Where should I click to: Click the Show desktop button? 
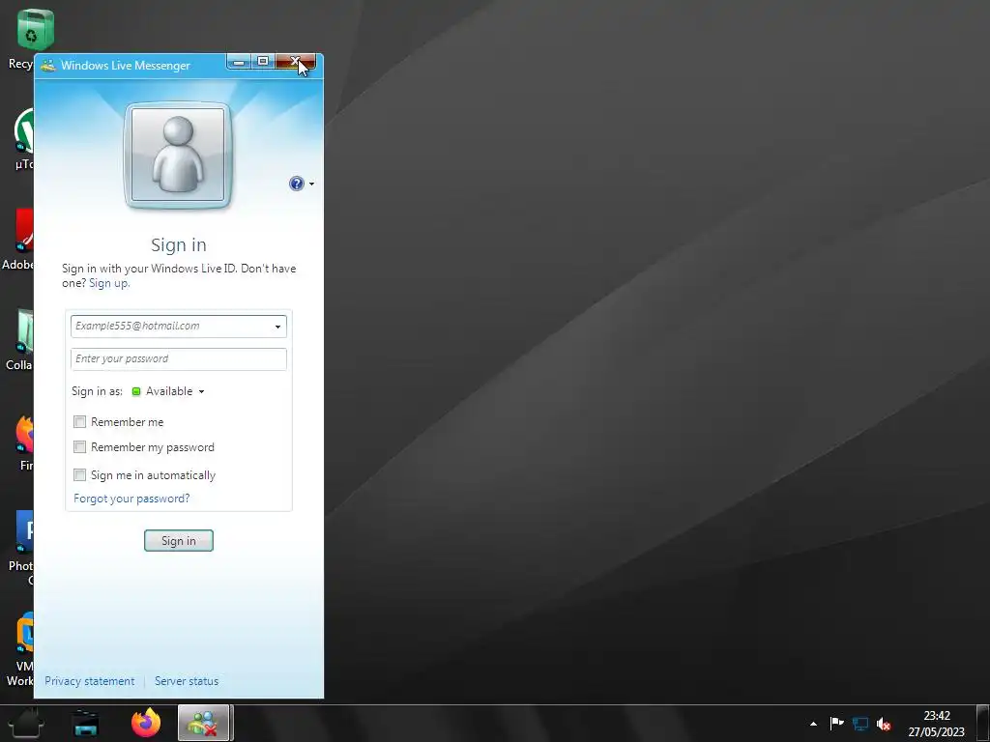point(983,723)
